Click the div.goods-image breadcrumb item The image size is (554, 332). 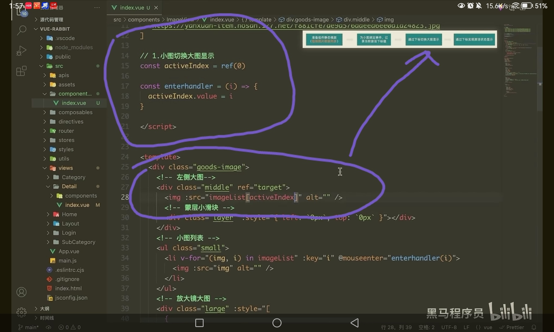(x=307, y=20)
